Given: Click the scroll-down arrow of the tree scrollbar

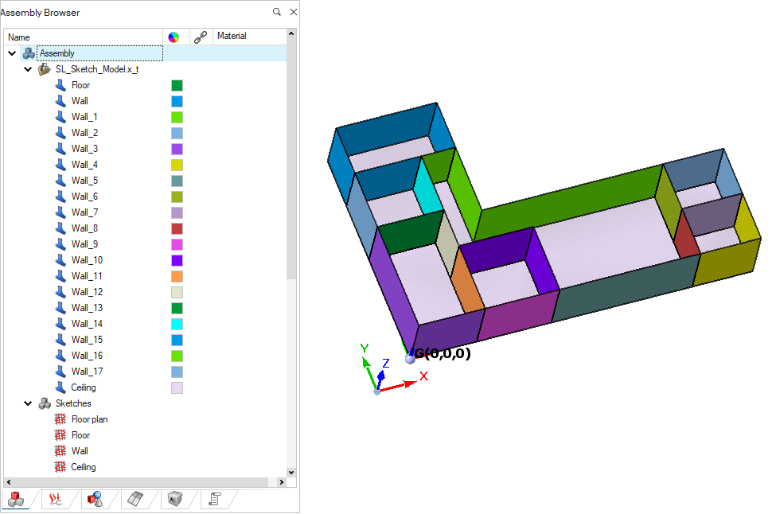Looking at the screenshot, I should [x=291, y=472].
